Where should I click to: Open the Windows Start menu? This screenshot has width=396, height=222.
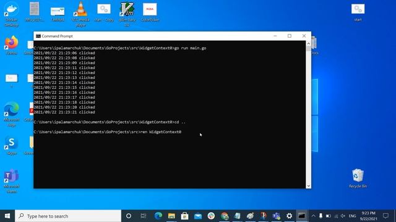7,216
